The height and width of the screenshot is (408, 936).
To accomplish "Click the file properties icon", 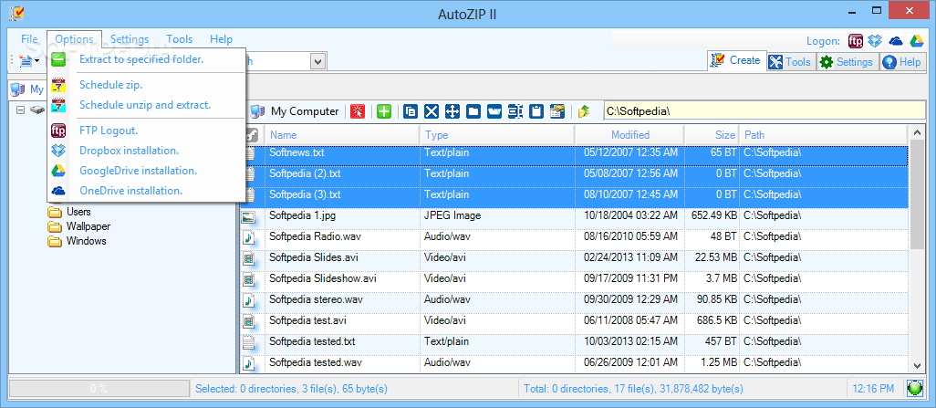I will tap(556, 111).
